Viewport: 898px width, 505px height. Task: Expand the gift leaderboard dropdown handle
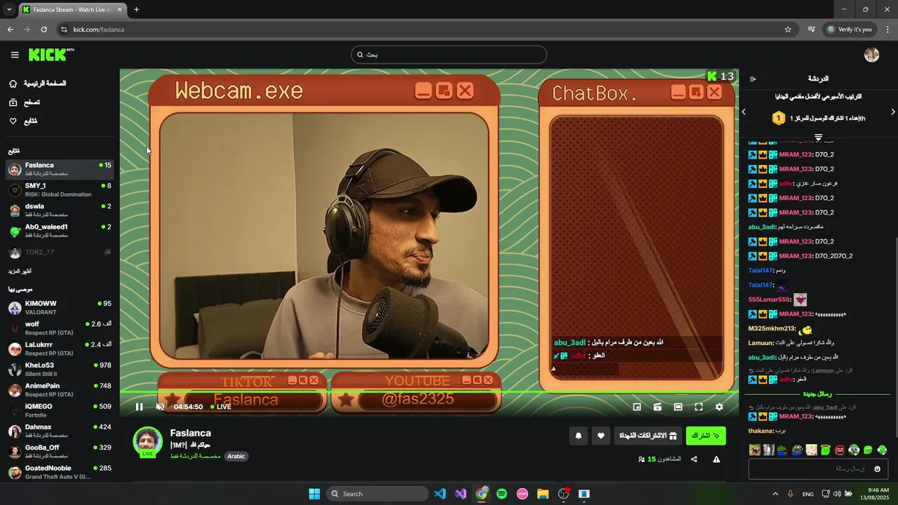[818, 137]
